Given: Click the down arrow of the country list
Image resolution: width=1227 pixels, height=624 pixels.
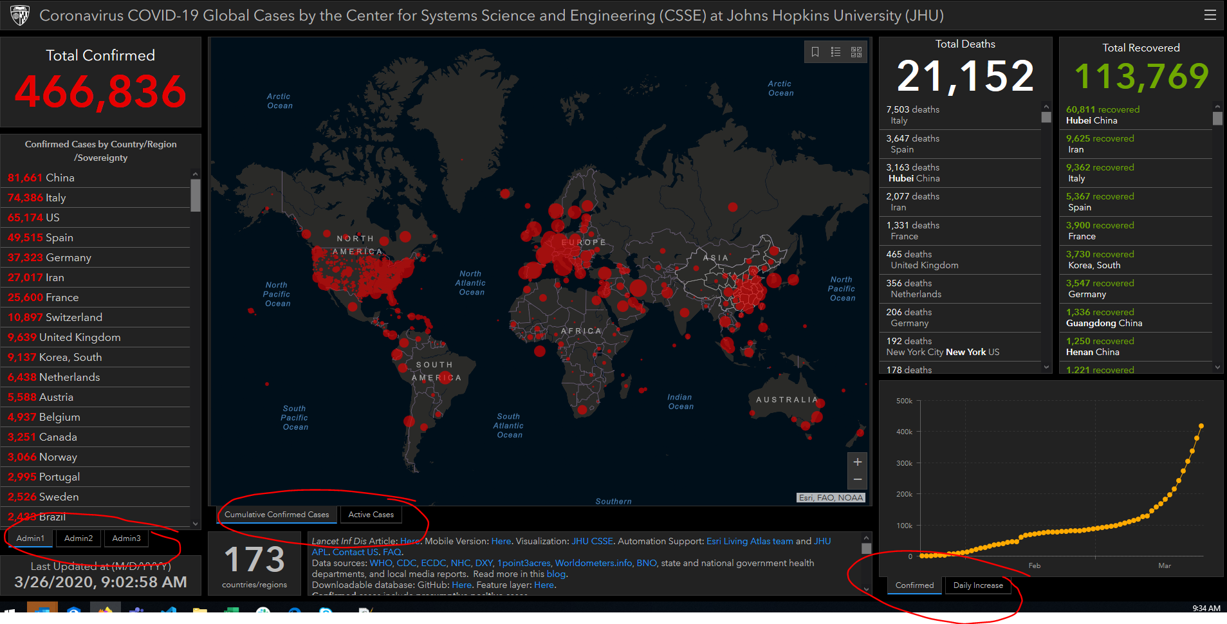Looking at the screenshot, I should pyautogui.click(x=196, y=524).
